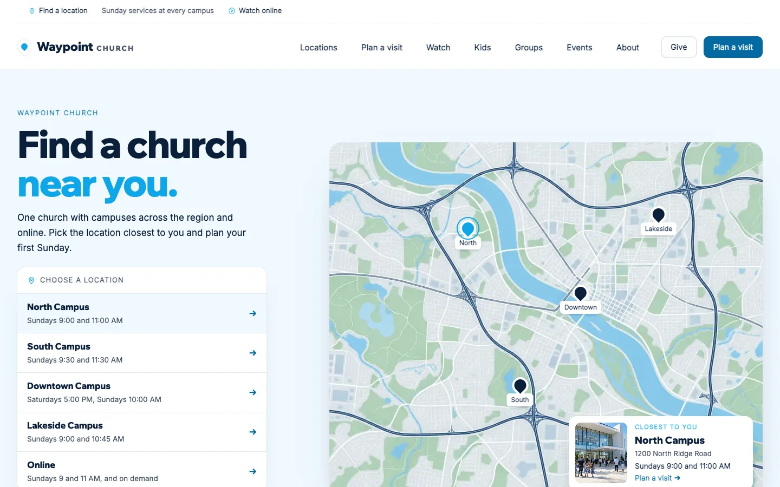Viewport: 780px width, 487px height.
Task: Open Plan a visit in the navigation bar
Action: click(382, 48)
